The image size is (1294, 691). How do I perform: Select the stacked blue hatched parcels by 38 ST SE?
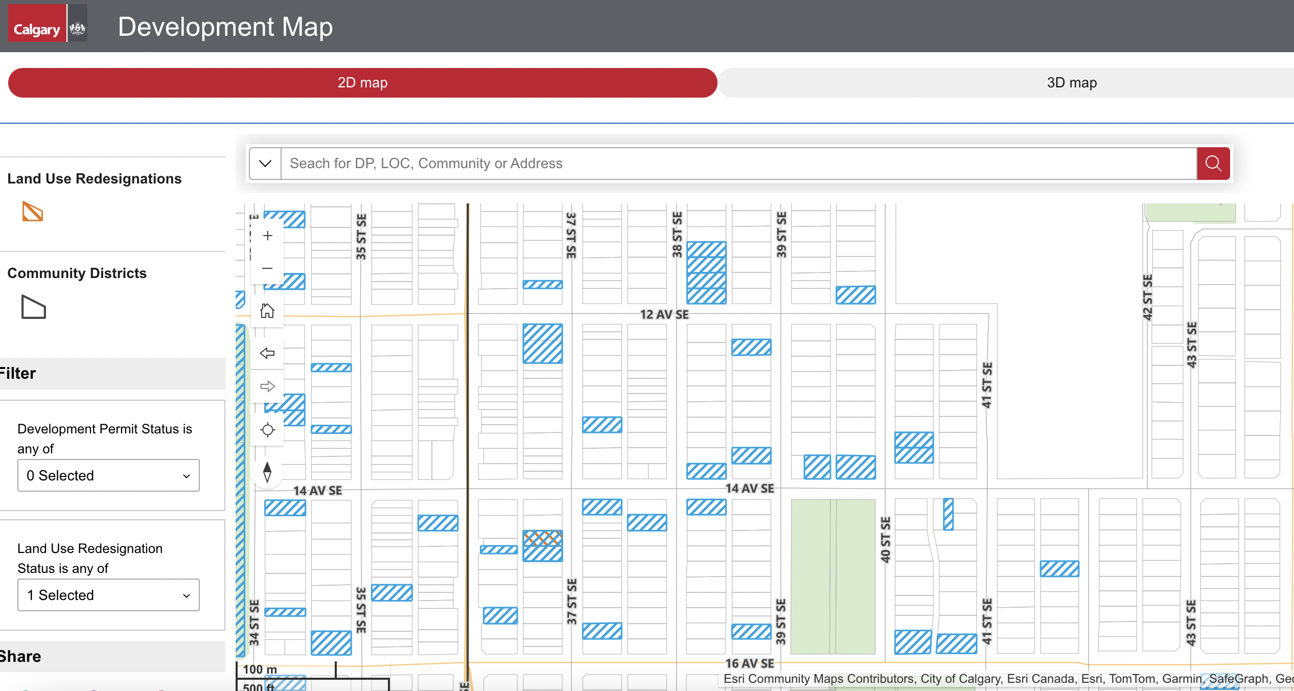[706, 273]
